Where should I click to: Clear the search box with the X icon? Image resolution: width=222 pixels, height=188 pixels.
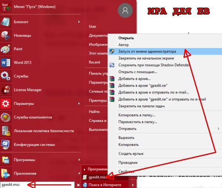pyautogui.click(x=78, y=185)
